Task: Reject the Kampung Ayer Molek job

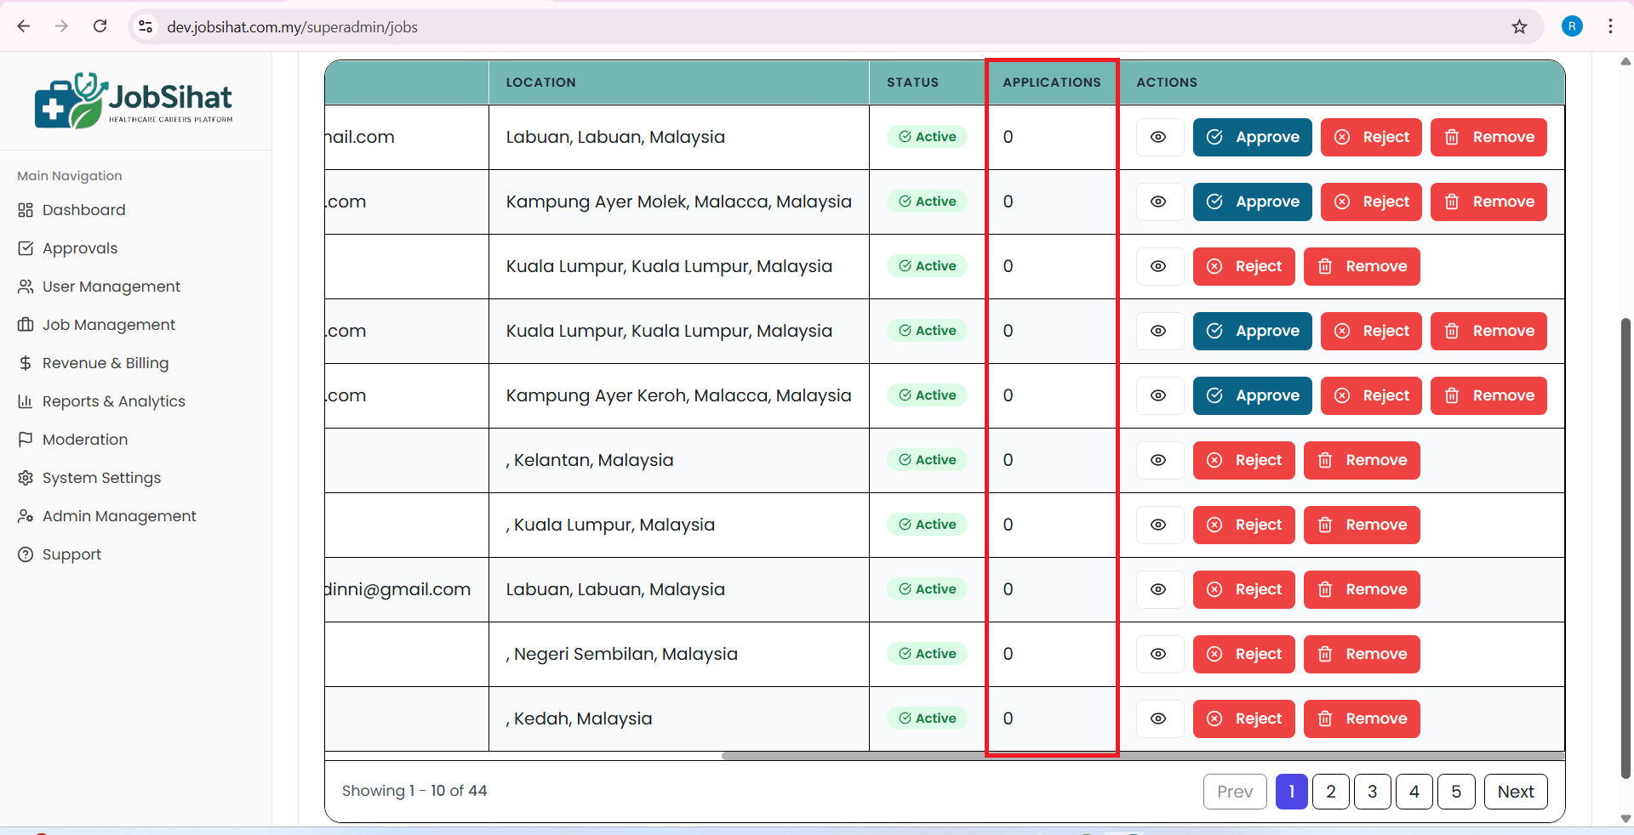Action: (x=1370, y=202)
